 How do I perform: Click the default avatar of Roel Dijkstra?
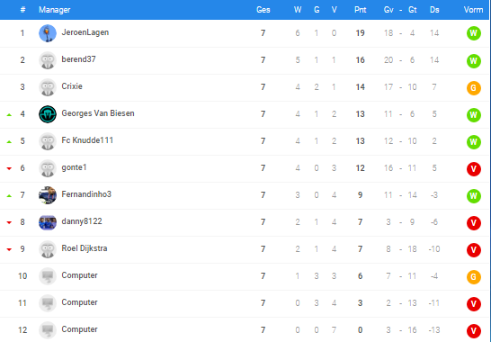48,249
